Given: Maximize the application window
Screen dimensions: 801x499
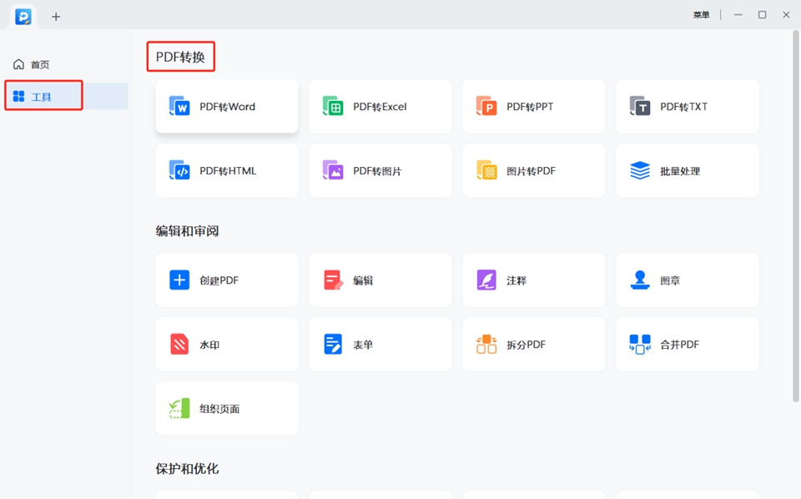Looking at the screenshot, I should [x=762, y=15].
